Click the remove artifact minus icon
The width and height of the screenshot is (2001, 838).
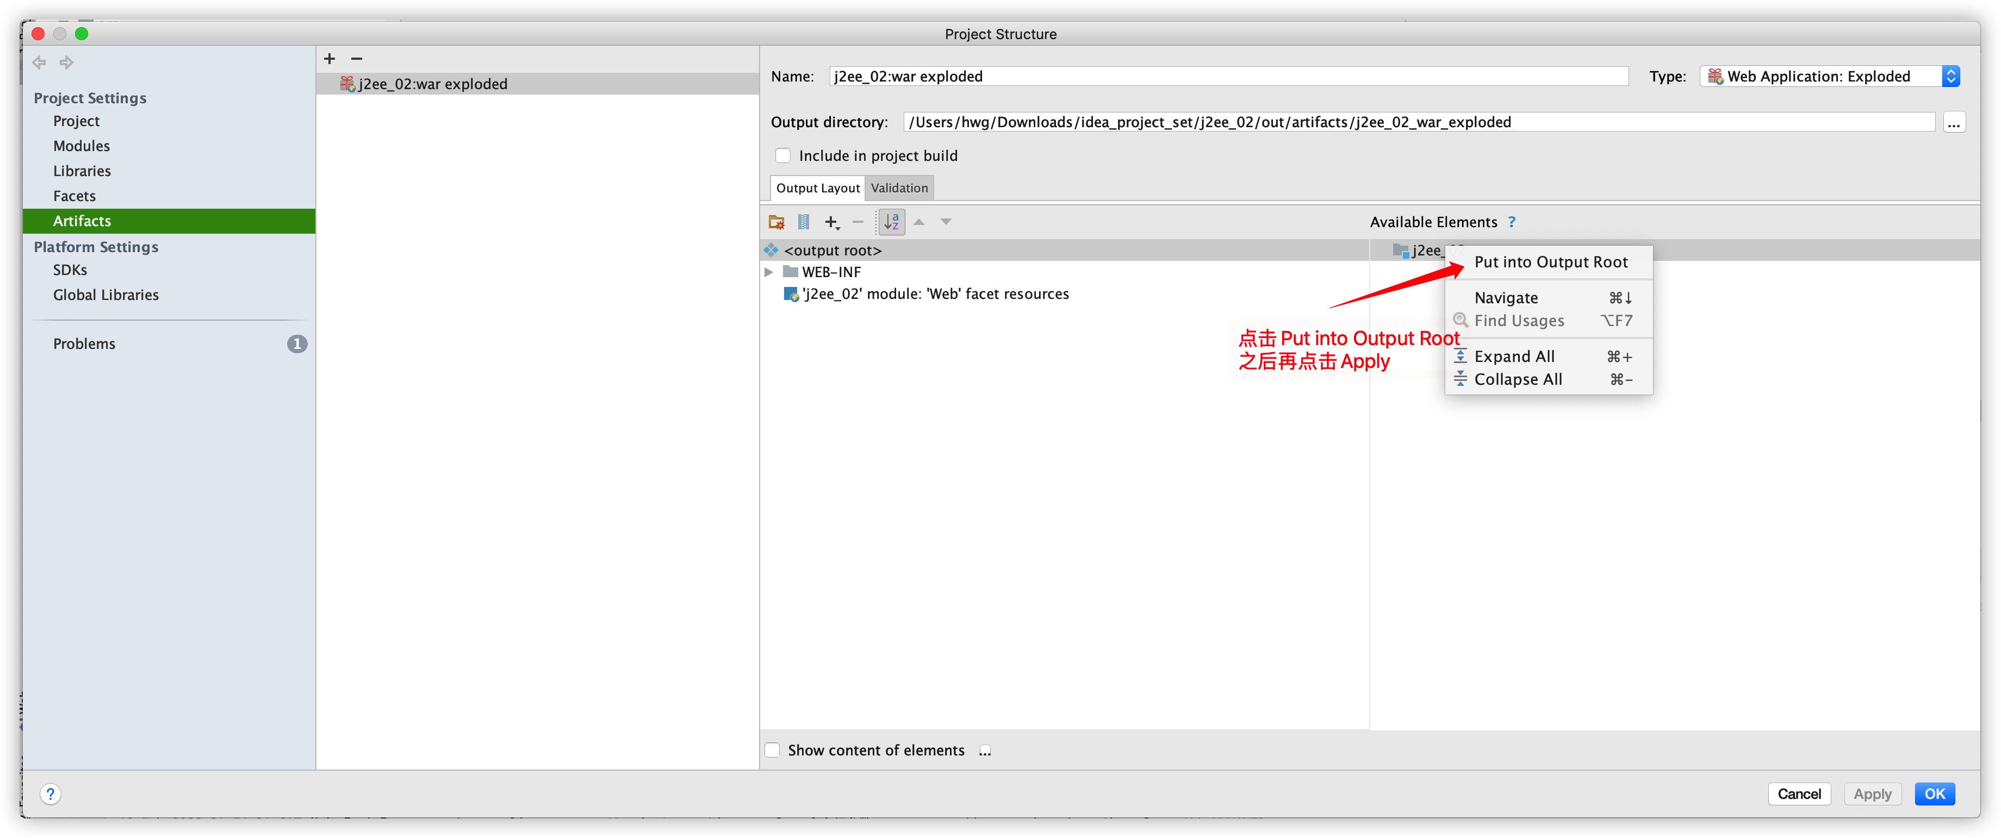(x=357, y=59)
